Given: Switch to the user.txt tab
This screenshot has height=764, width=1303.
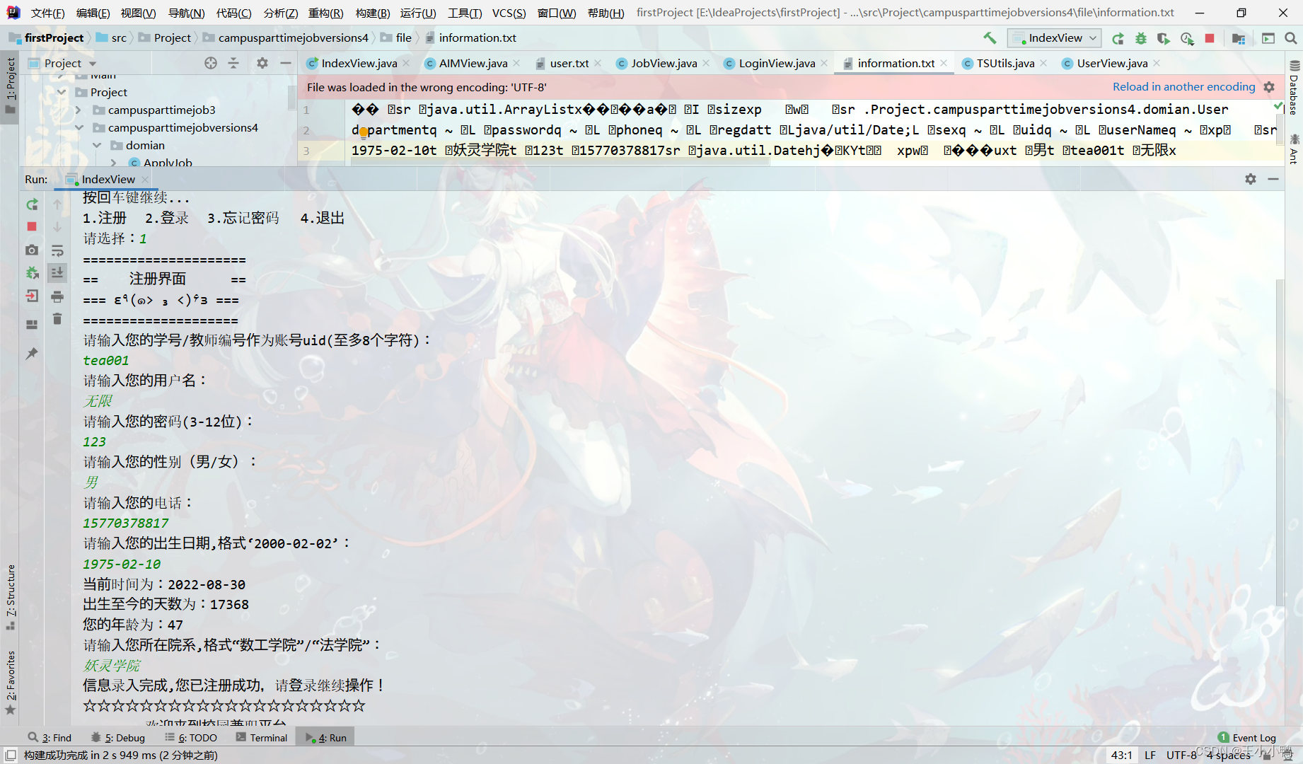Looking at the screenshot, I should (x=569, y=63).
